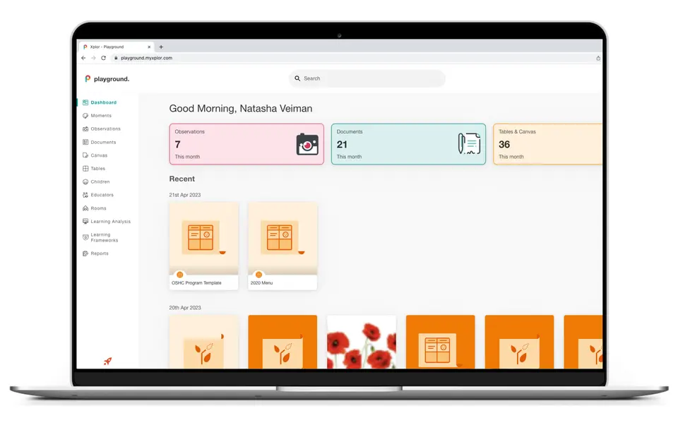
Task: Click the pen and paper icon on Documents card
Action: pyautogui.click(x=469, y=144)
